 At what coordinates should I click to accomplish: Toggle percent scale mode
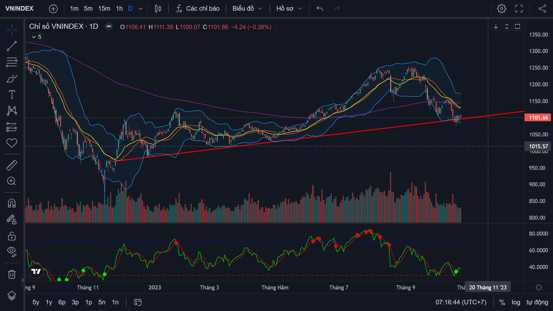click(x=502, y=302)
